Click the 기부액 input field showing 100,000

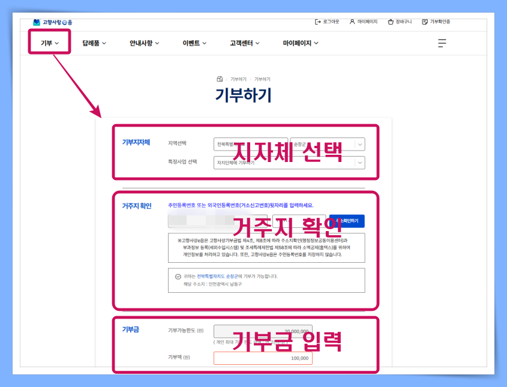tap(263, 358)
